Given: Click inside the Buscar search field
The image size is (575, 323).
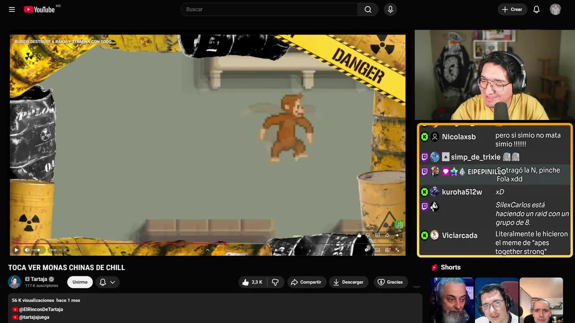Looking at the screenshot, I should [x=269, y=9].
